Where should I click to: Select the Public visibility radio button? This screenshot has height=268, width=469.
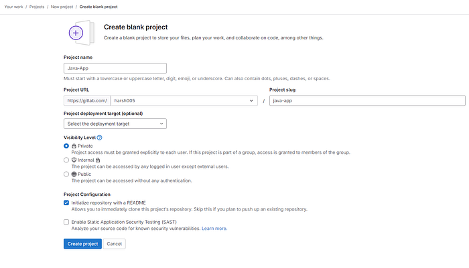tap(66, 174)
